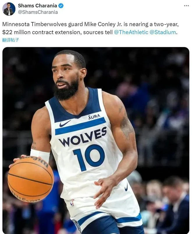Click the @ShamsCharania handle

tap(38, 12)
